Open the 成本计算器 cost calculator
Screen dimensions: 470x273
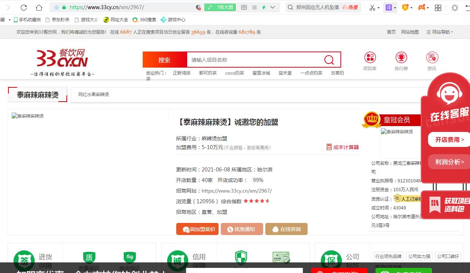pyautogui.click(x=343, y=147)
